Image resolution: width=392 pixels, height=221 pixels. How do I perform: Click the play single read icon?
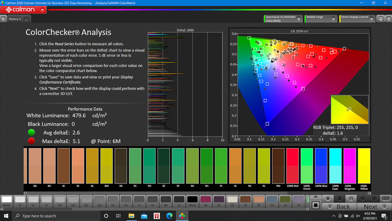pyautogui.click(x=339, y=199)
